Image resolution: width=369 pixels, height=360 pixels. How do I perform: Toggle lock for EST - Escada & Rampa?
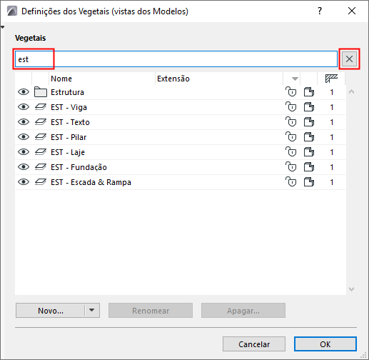[x=290, y=182]
